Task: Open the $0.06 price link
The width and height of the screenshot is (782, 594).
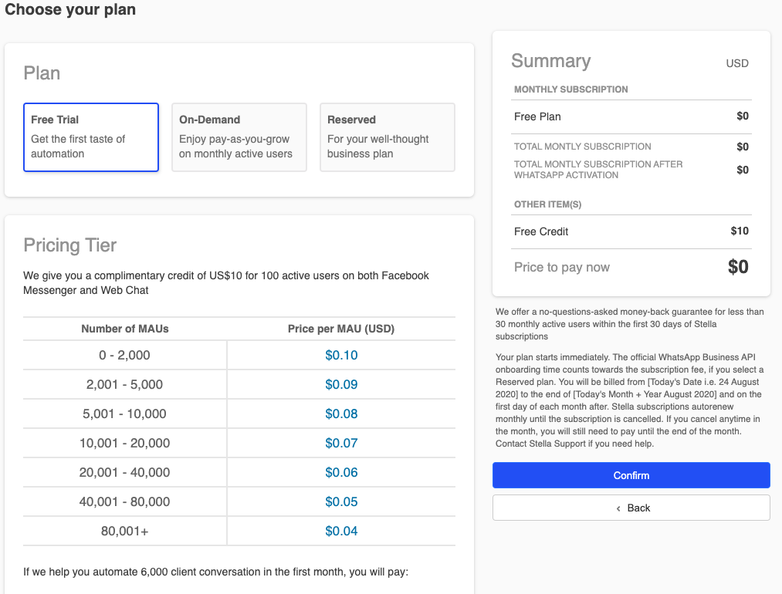Action: (341, 473)
